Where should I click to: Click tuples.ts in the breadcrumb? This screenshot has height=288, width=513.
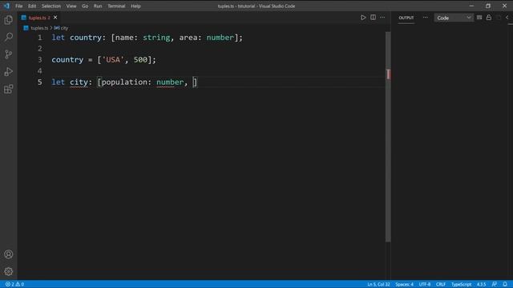(x=39, y=28)
